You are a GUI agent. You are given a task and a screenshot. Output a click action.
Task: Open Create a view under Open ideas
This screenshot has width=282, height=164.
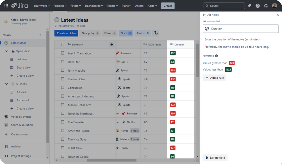tap(25, 76)
